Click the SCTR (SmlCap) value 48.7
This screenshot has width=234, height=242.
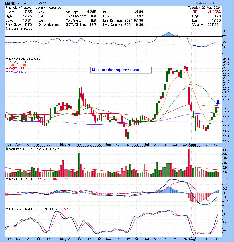[93, 25]
